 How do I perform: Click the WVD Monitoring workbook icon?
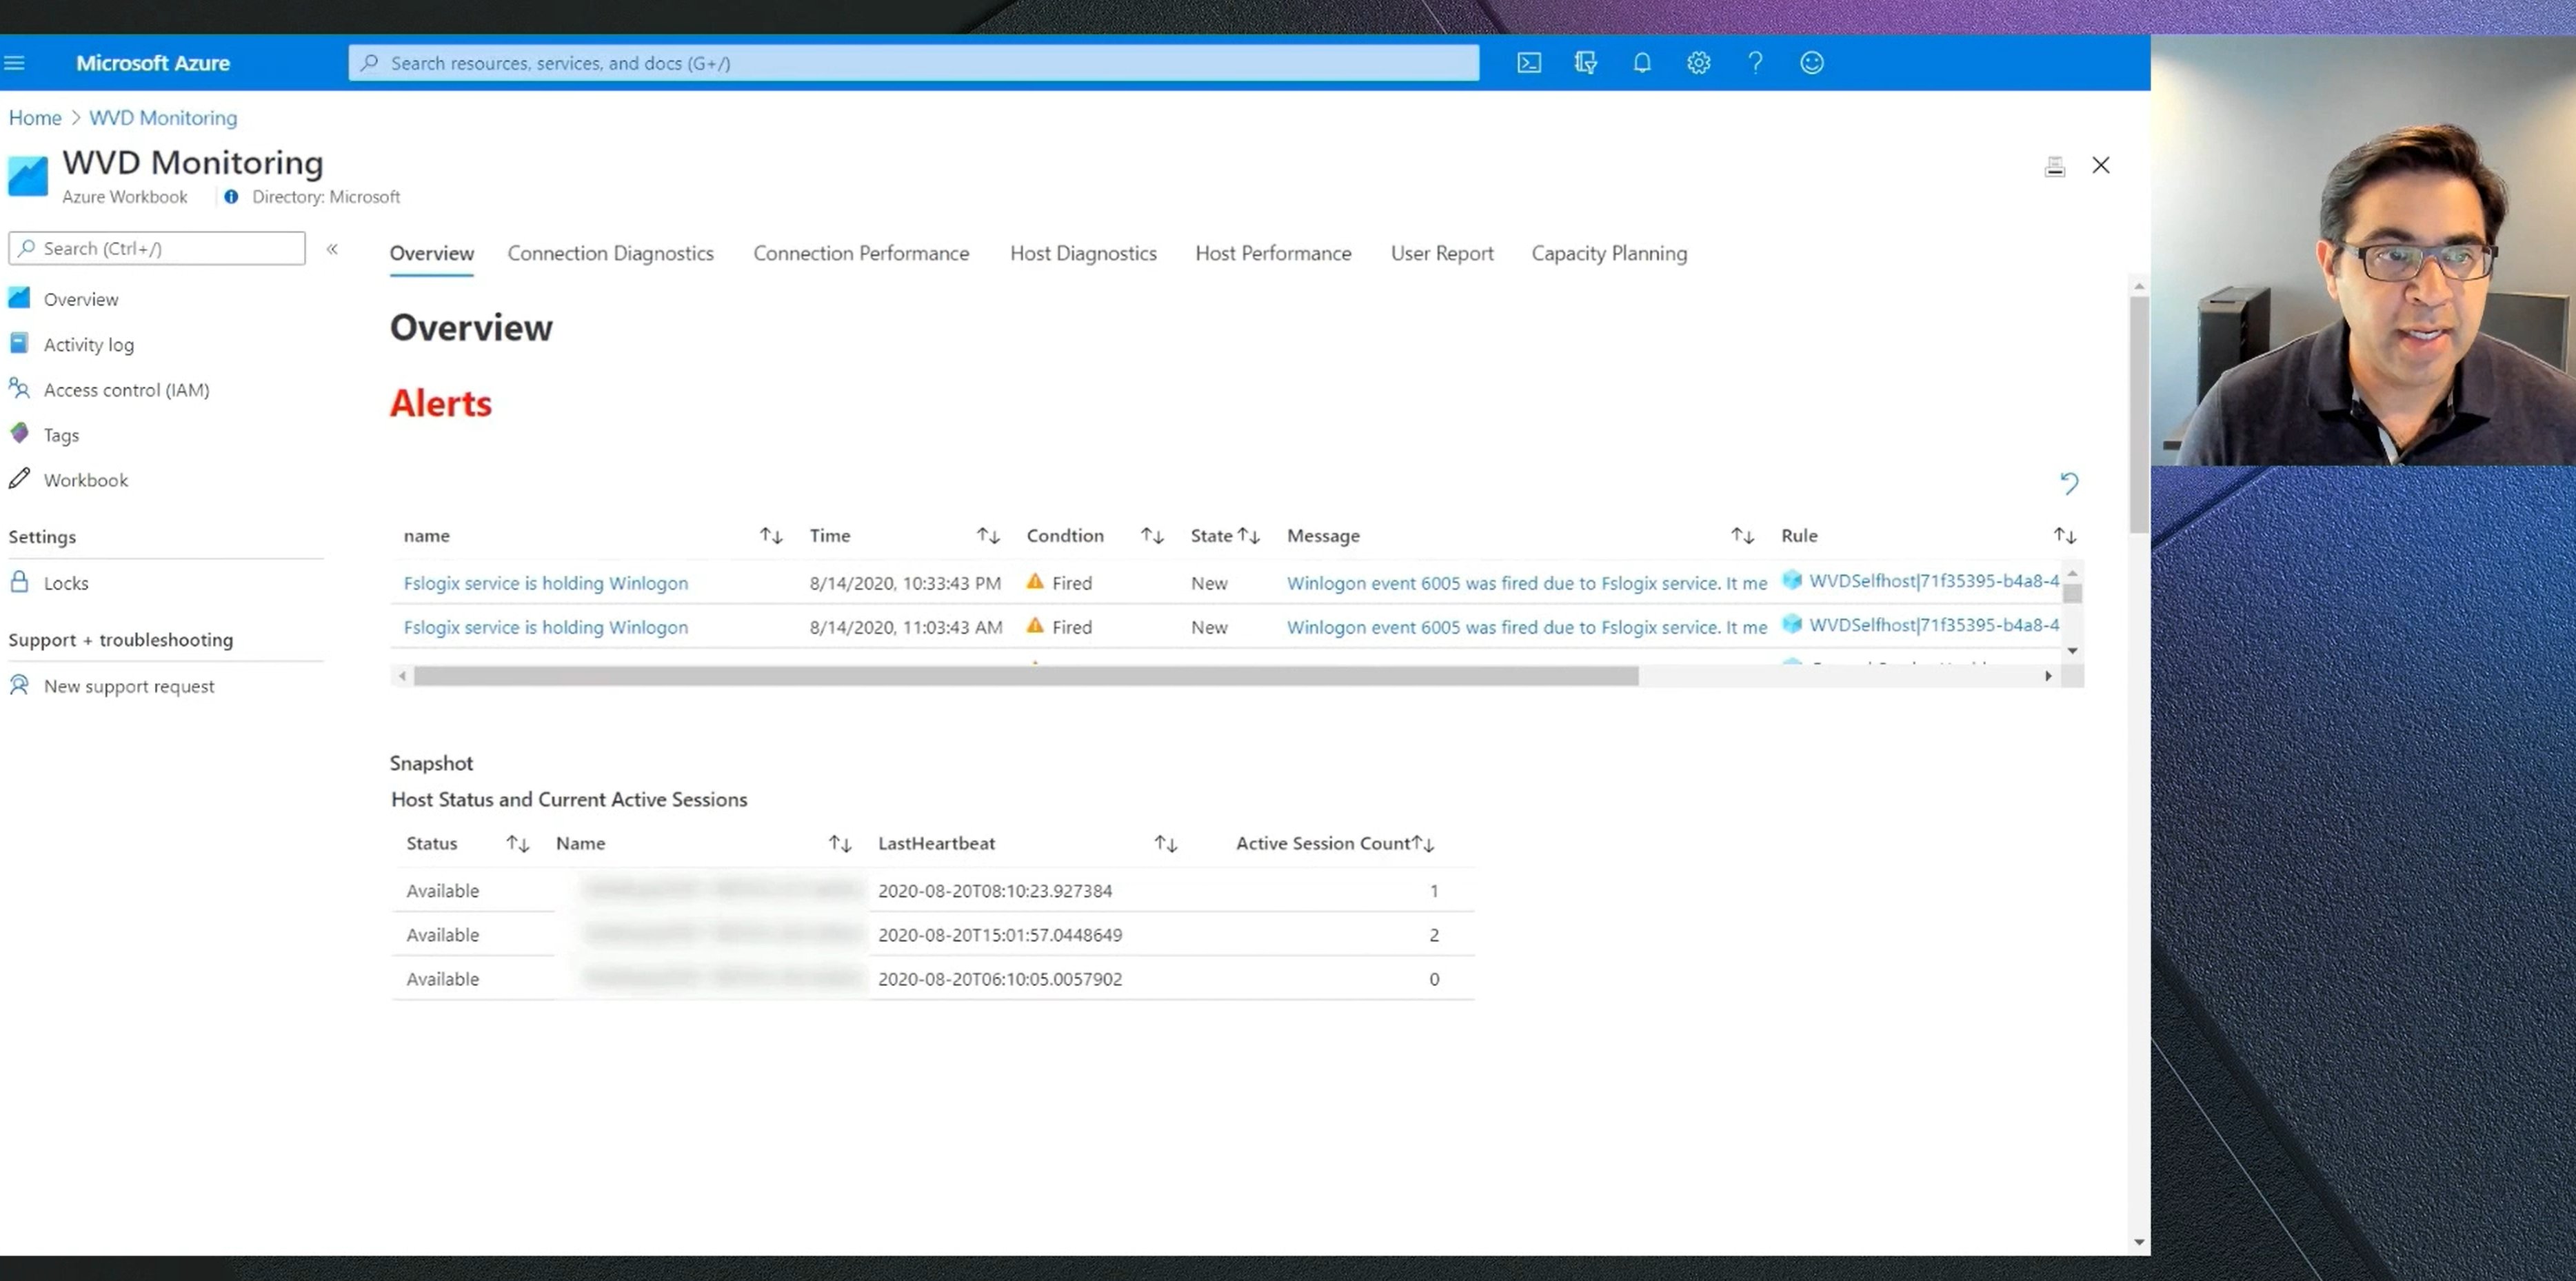click(28, 176)
